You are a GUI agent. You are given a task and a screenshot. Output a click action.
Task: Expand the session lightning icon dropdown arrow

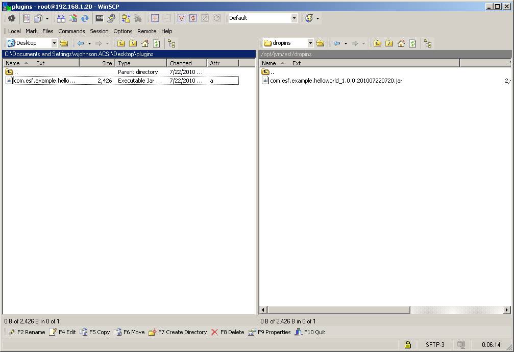click(317, 19)
